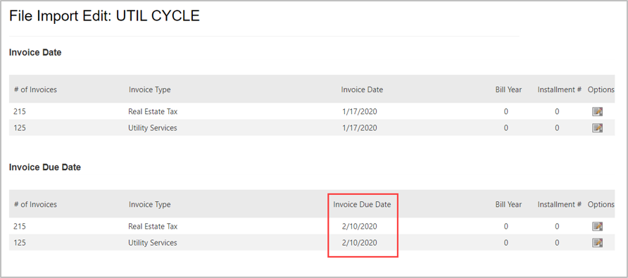Edit Utility Services invoice date row

click(597, 128)
